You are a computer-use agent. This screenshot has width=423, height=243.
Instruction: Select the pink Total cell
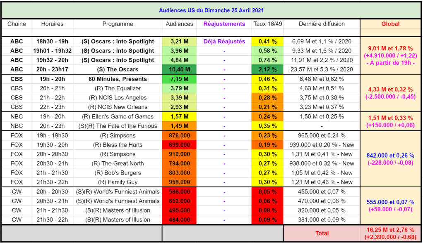[x=322, y=233]
